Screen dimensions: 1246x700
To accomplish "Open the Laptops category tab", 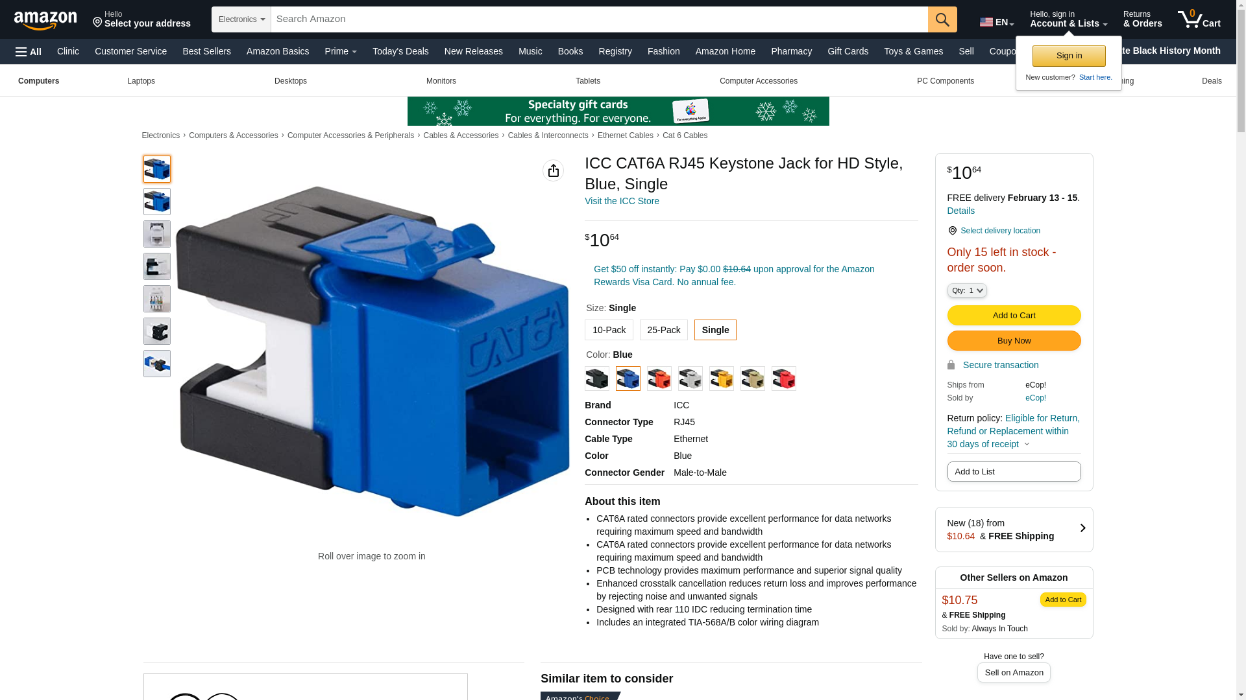I will (141, 81).
